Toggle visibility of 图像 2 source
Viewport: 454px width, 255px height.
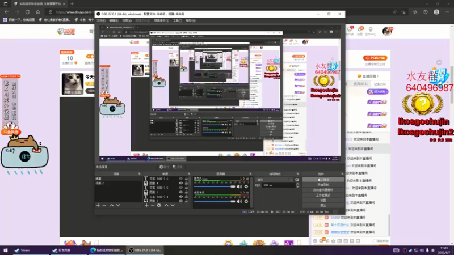point(180,192)
